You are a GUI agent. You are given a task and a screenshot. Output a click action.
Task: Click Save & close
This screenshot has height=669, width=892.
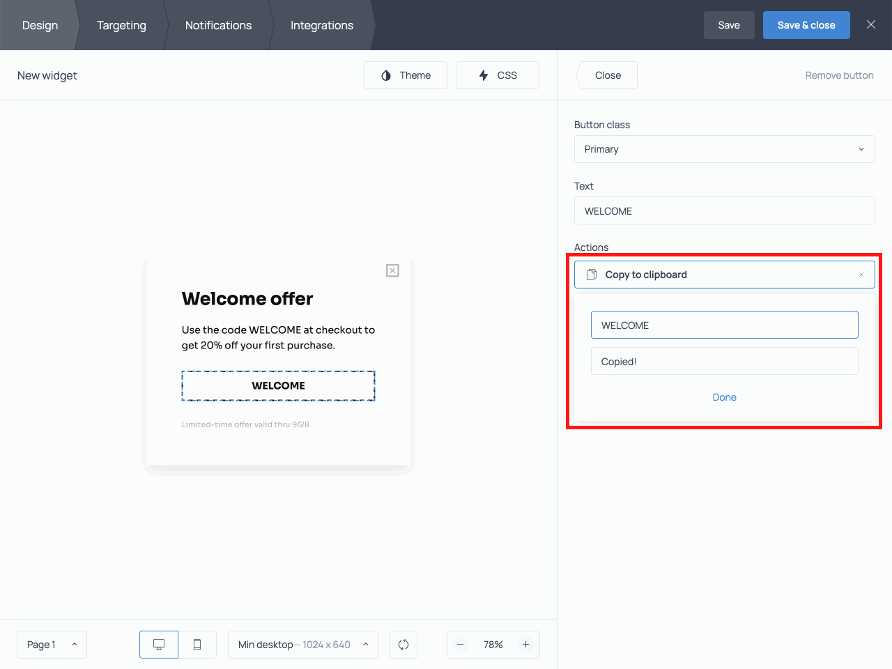tap(806, 24)
